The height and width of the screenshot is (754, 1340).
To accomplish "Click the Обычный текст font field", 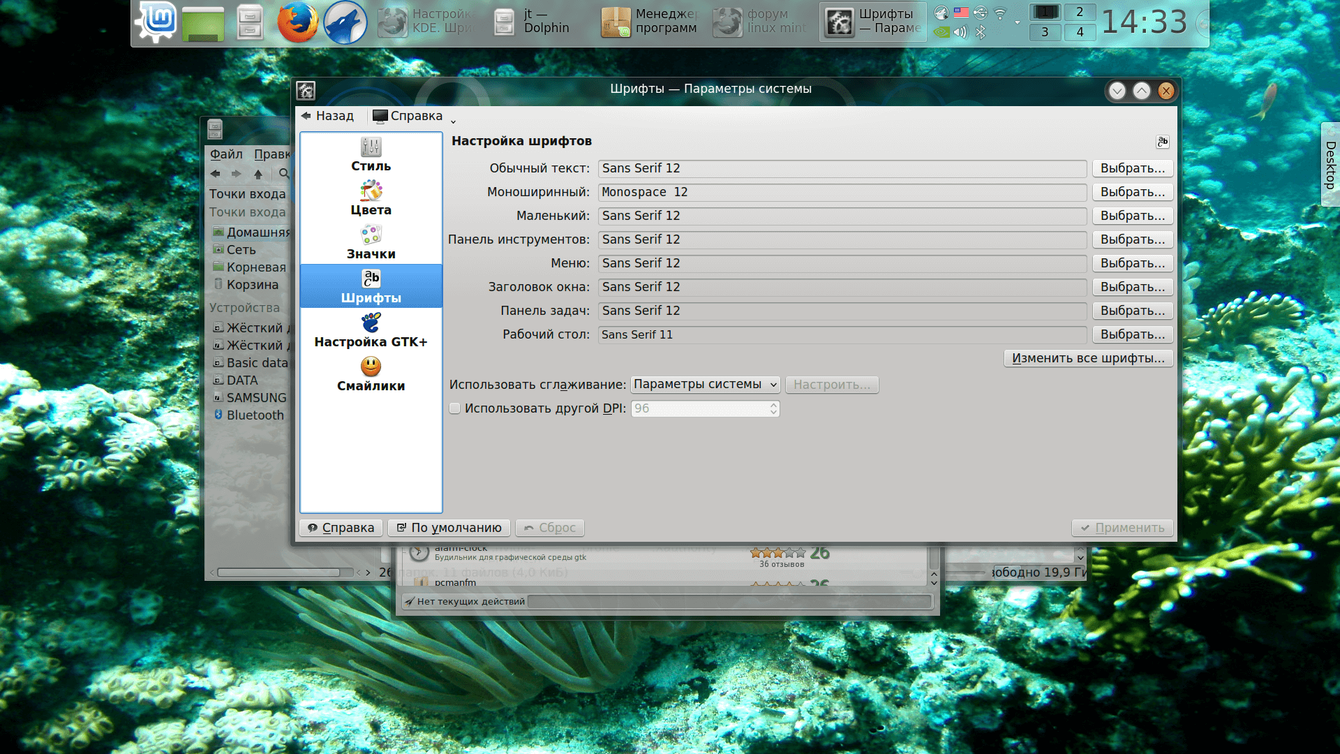I will tap(842, 168).
